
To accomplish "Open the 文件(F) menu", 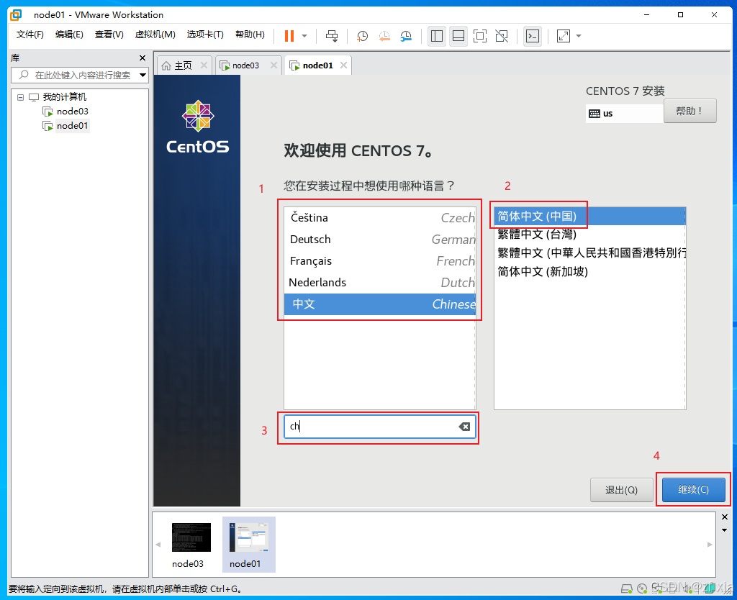I will tap(30, 35).
